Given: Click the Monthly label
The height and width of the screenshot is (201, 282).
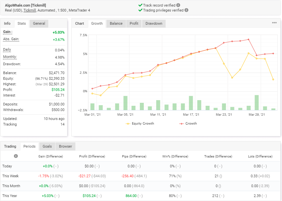Looking at the screenshot, I should [x=10, y=57].
